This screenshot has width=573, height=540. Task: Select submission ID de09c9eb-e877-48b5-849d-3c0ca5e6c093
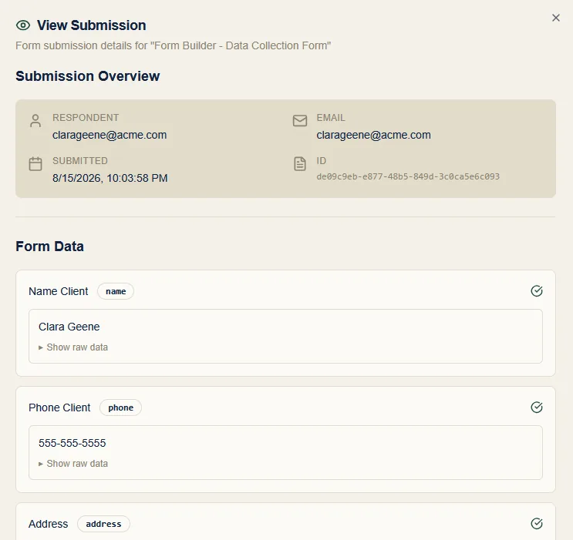pyautogui.click(x=408, y=176)
